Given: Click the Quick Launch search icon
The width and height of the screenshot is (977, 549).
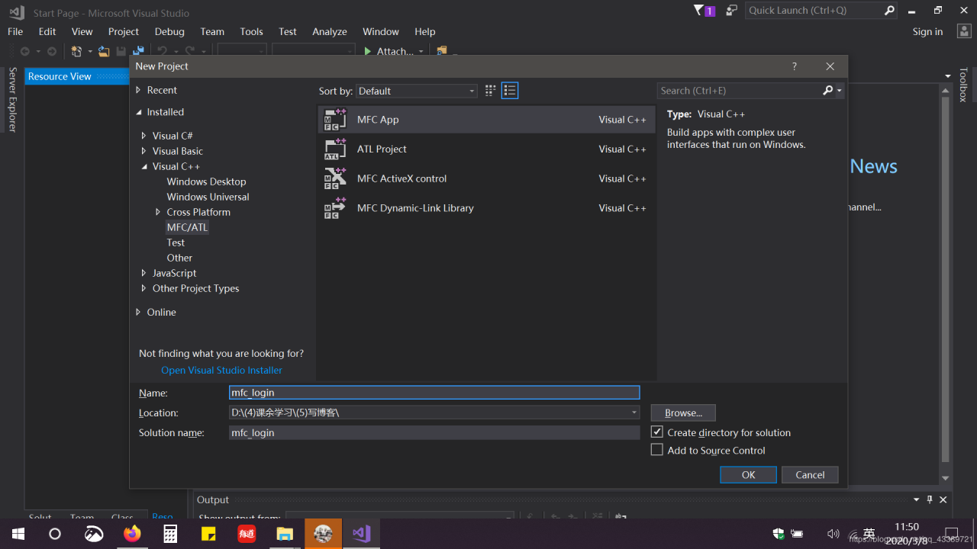Looking at the screenshot, I should (x=889, y=11).
